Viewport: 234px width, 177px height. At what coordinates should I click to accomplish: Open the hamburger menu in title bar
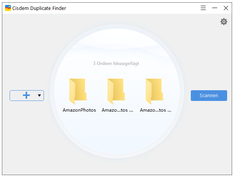(x=203, y=8)
